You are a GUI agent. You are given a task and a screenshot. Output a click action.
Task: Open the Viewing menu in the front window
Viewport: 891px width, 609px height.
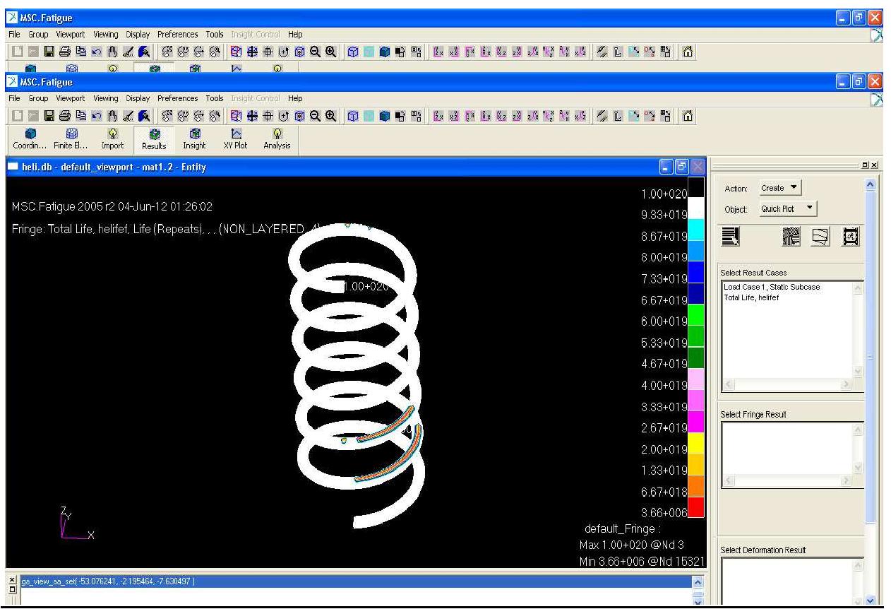pyautogui.click(x=106, y=98)
